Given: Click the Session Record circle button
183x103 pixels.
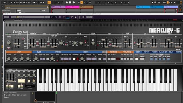Looking at the screenshot, I should (90, 3).
